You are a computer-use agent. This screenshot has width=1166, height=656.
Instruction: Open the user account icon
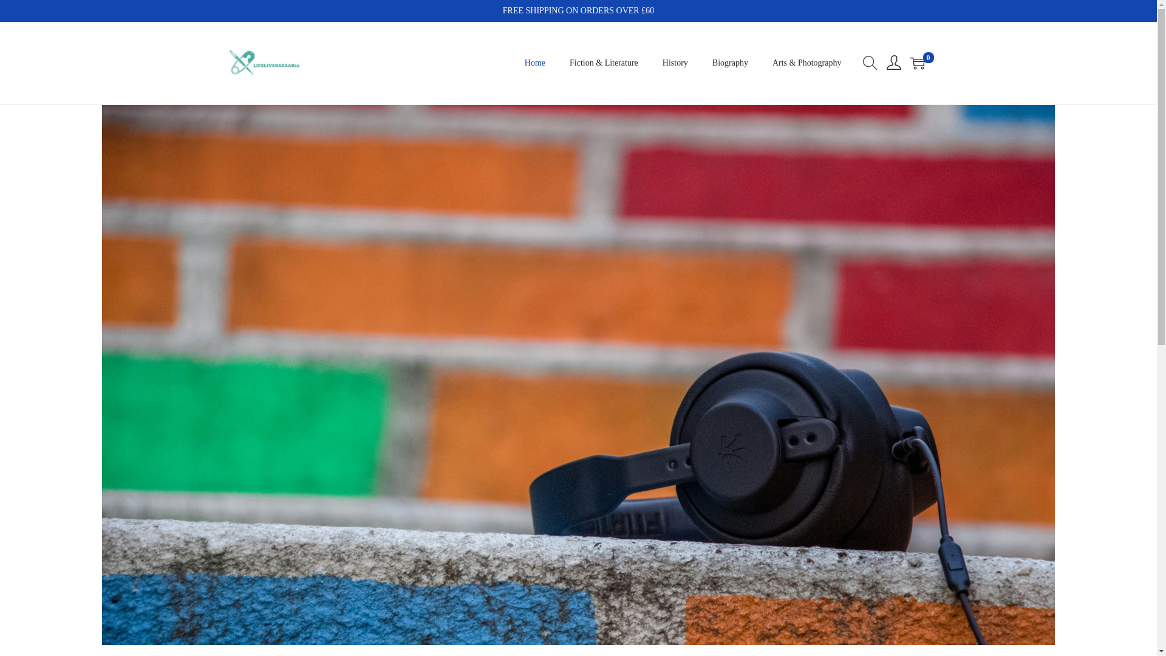click(893, 63)
